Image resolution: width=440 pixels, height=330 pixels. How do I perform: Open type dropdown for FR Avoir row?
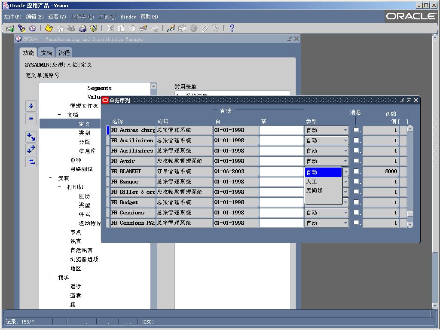[x=345, y=161]
